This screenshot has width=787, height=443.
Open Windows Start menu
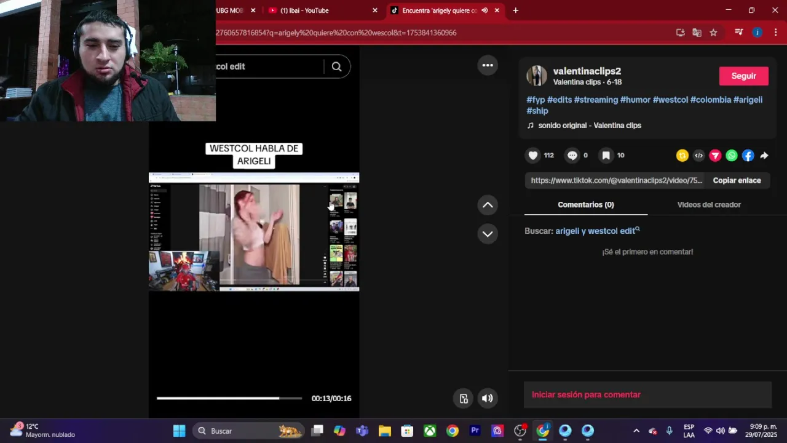[x=179, y=431]
